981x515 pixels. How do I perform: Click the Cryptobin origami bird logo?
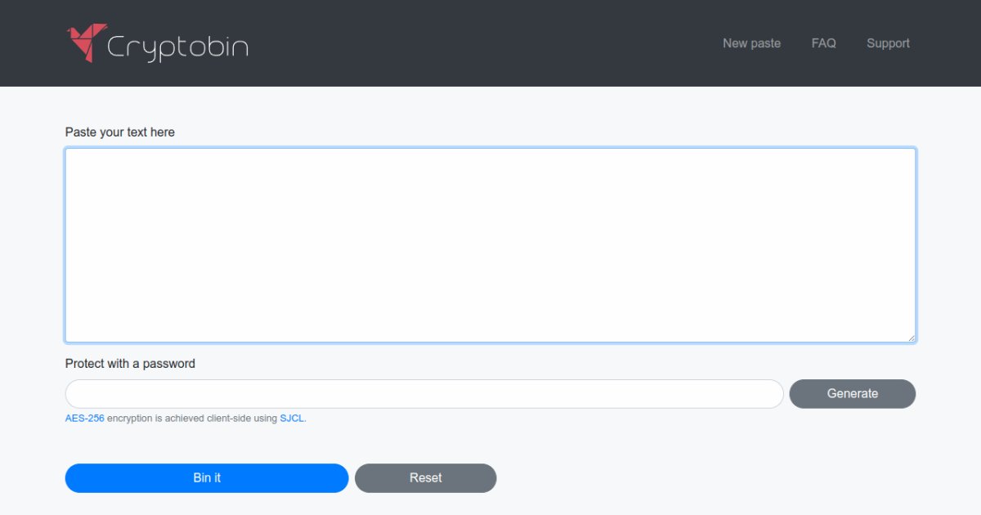(86, 43)
